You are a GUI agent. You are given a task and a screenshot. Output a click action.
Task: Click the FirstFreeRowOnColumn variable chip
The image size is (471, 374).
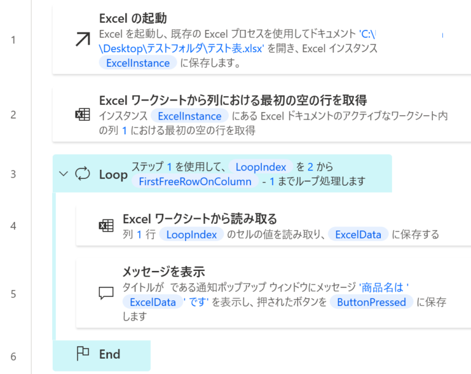click(195, 181)
